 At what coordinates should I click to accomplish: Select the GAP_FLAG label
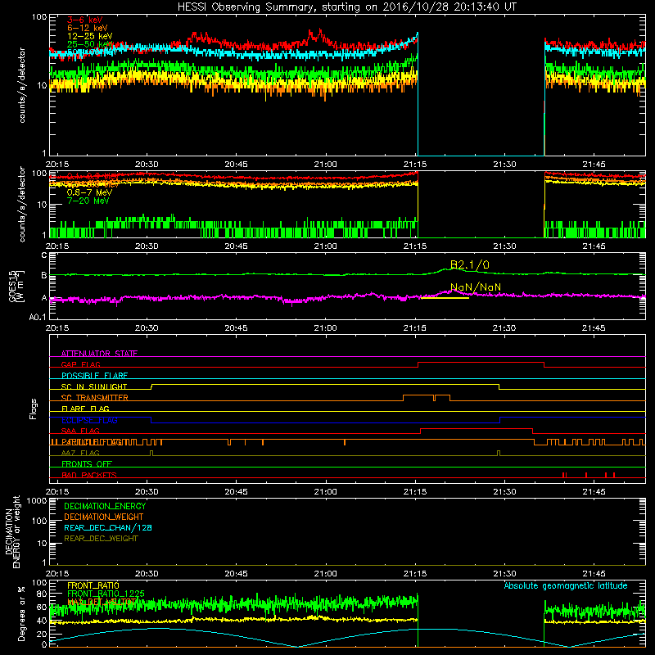point(80,364)
